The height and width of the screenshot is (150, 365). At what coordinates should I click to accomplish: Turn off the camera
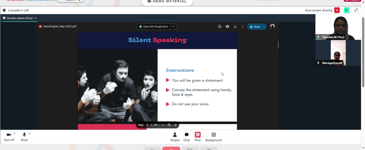tap(9, 137)
